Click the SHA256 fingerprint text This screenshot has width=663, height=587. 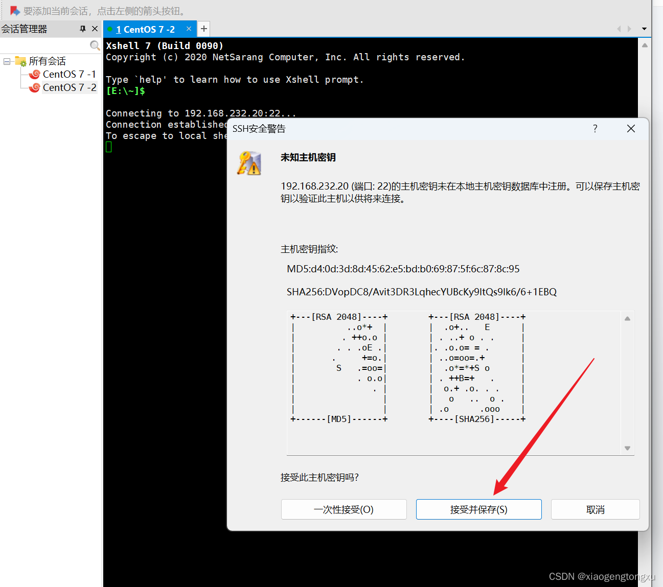pyautogui.click(x=421, y=292)
